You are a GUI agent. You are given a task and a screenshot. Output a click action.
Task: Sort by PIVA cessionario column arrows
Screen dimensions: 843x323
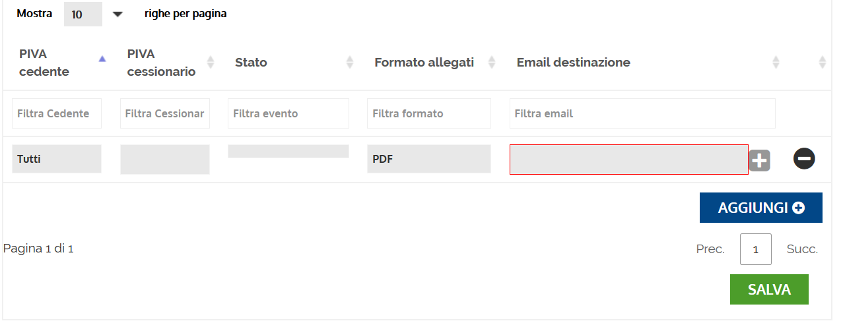pyautogui.click(x=211, y=62)
